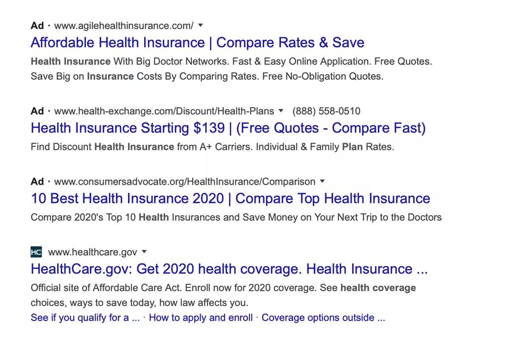Image resolution: width=510 pixels, height=340 pixels.
Task: Select Coverage options outside sitelink
Action: point(323,318)
